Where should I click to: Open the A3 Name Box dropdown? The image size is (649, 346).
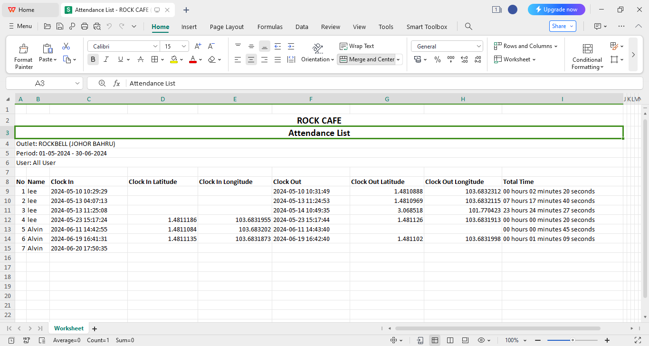point(77,83)
